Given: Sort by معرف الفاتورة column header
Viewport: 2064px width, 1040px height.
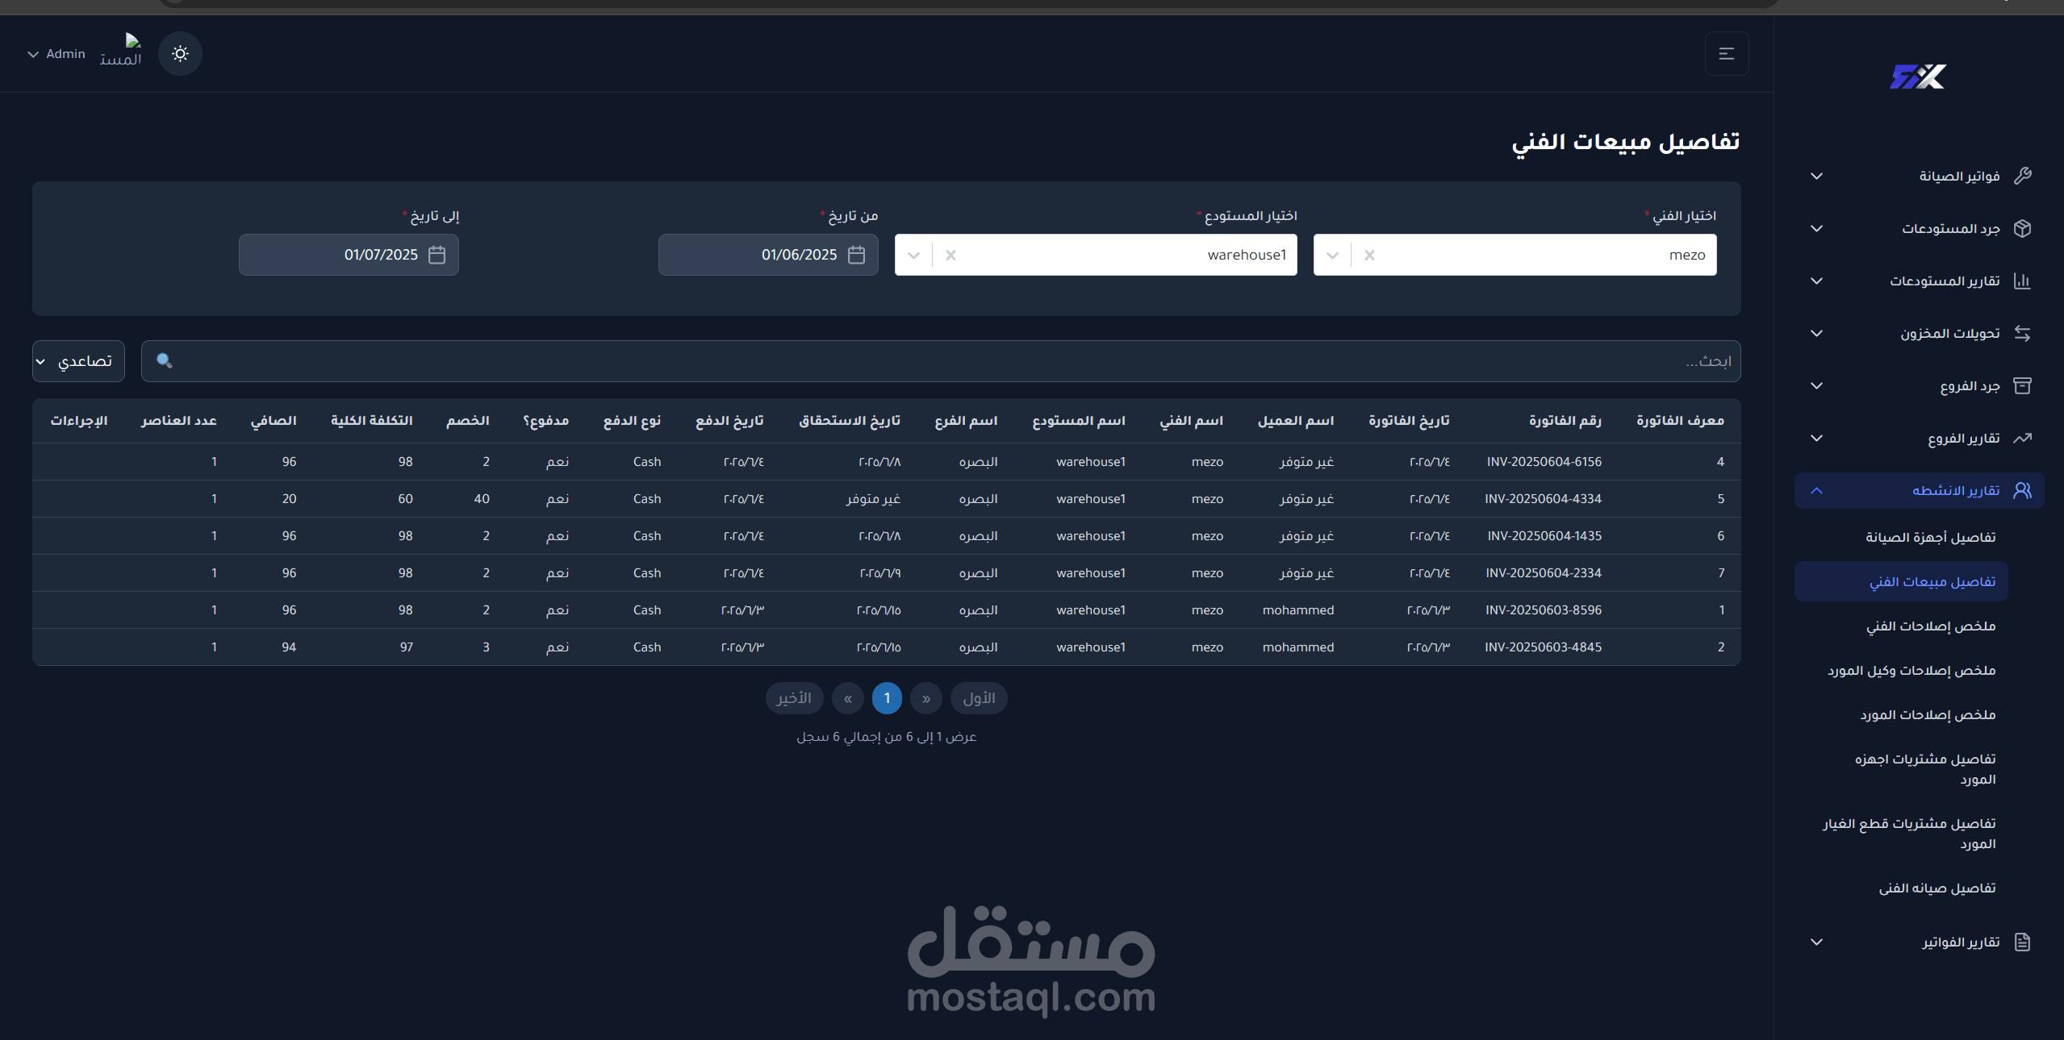Looking at the screenshot, I should click(x=1680, y=421).
